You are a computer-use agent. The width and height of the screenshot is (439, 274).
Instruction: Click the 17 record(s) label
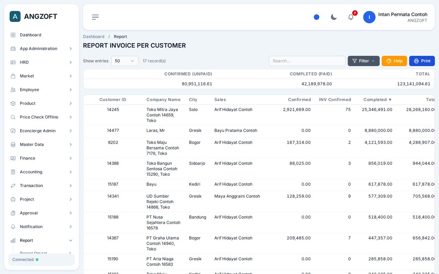154,61
